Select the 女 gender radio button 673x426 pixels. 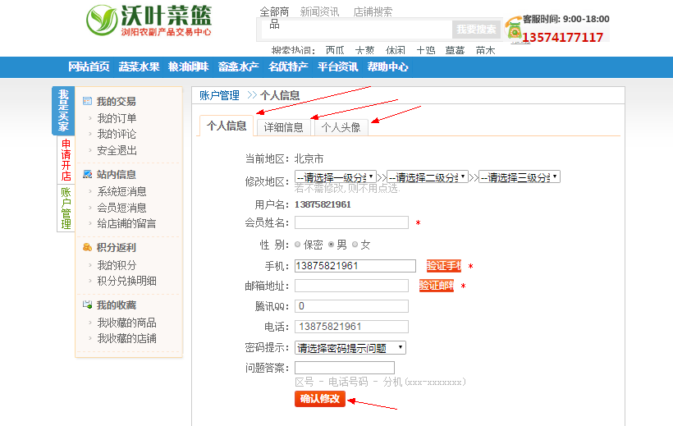355,245
